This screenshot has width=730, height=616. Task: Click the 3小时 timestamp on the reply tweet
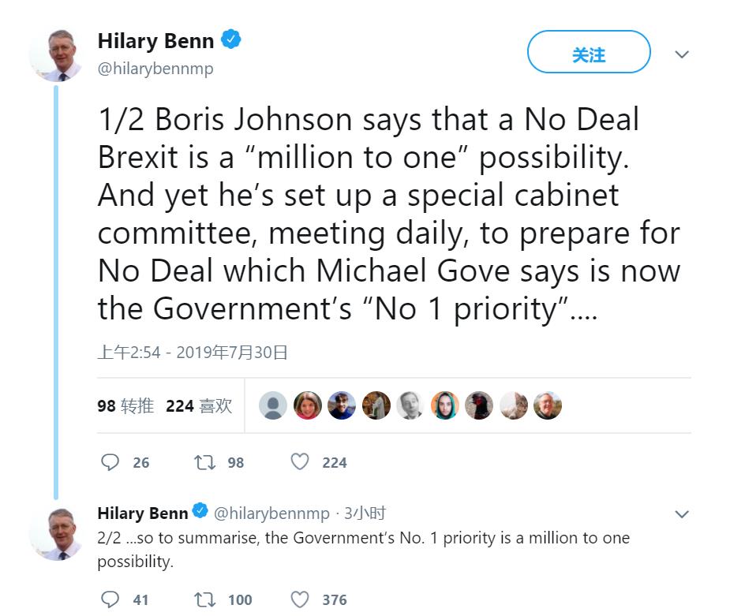coord(365,513)
